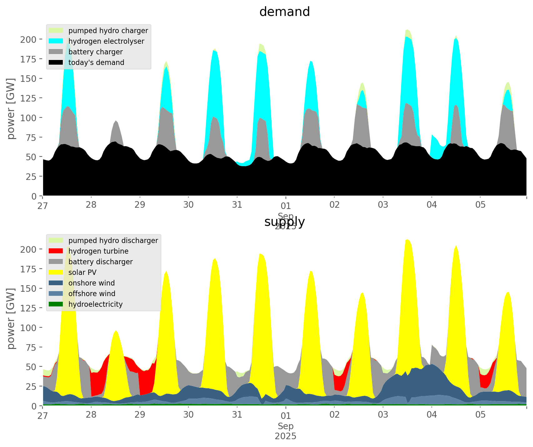Click the cyan hydrogen electrolyser legend swatch
The height and width of the screenshot is (447, 533).
(56, 41)
